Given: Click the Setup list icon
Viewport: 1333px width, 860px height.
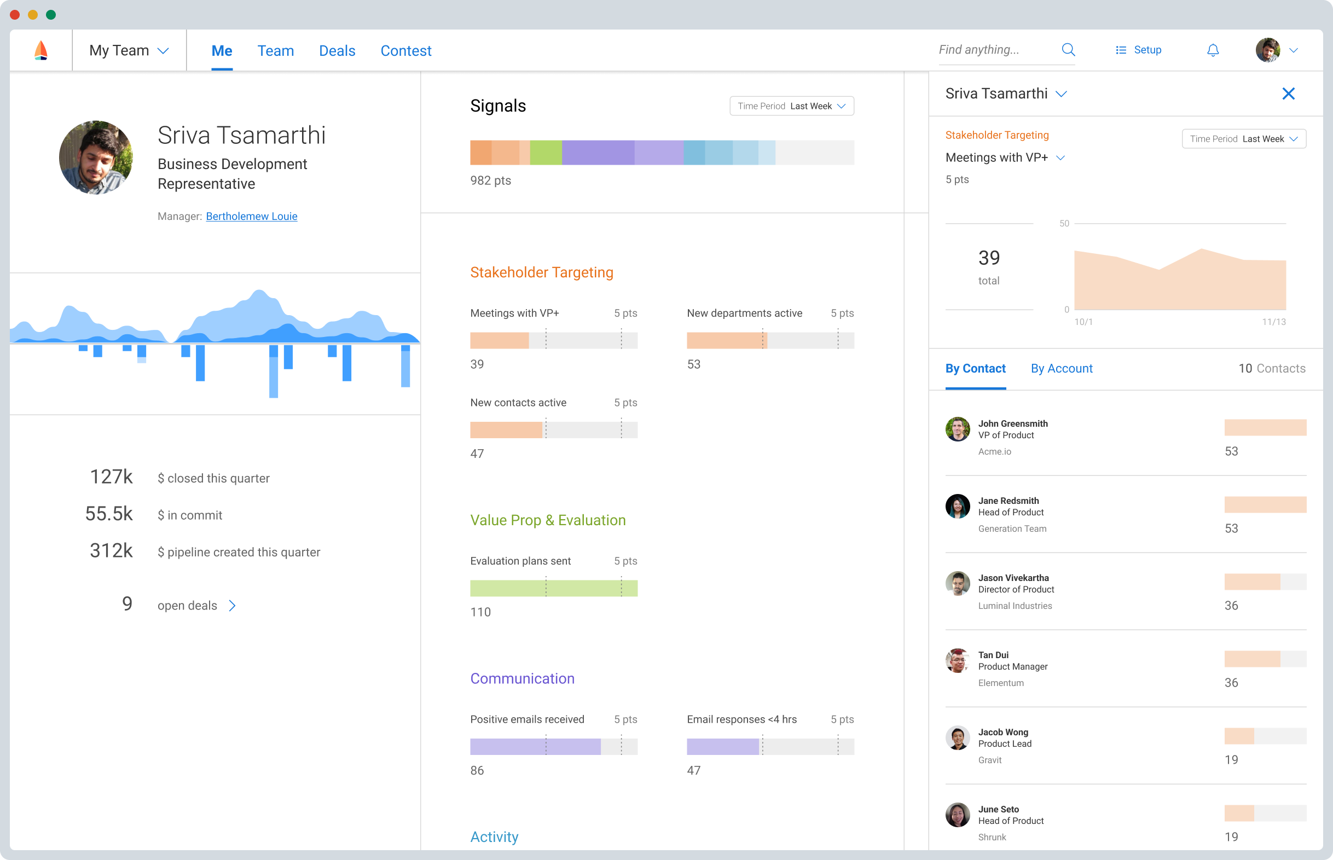Looking at the screenshot, I should click(1120, 50).
